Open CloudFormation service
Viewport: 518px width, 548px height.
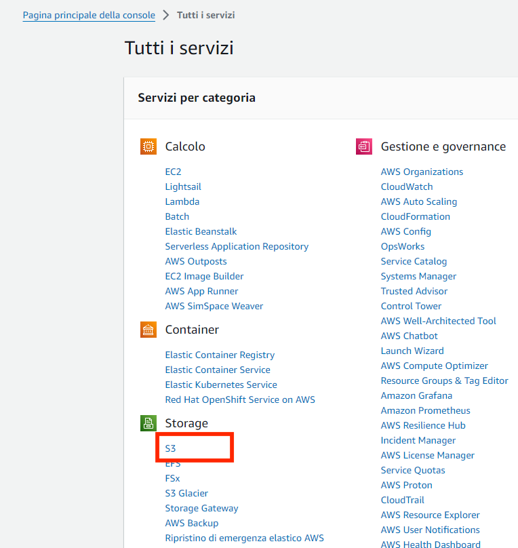[x=416, y=216]
